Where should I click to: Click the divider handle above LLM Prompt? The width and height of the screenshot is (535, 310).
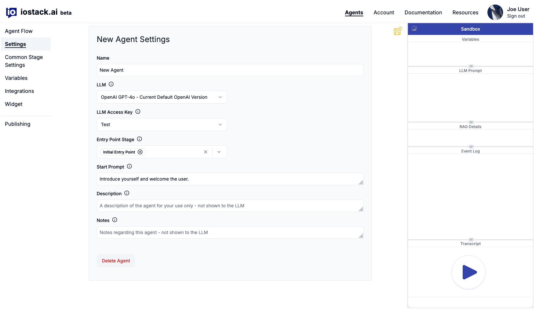point(471,66)
